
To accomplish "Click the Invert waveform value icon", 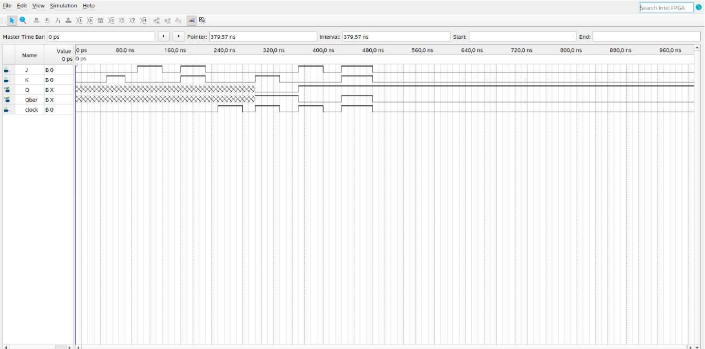I will (x=80, y=20).
